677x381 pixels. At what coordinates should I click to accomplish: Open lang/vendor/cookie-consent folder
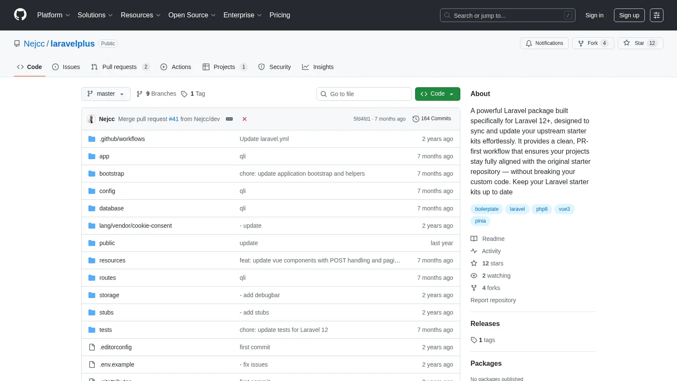pyautogui.click(x=135, y=226)
